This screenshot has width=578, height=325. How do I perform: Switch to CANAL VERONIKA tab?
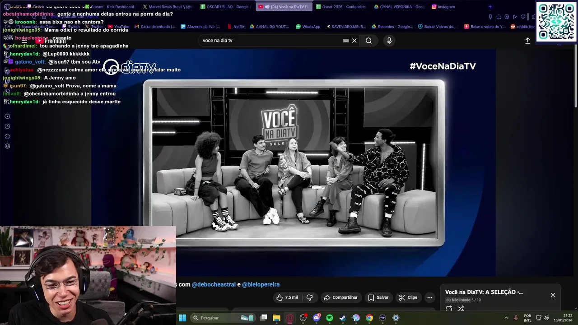click(399, 7)
